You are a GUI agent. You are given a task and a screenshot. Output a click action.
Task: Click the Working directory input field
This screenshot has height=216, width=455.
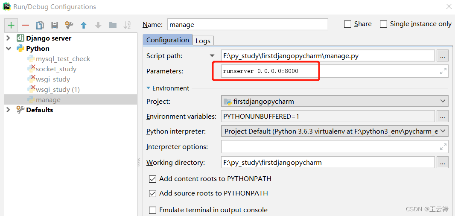pyautogui.click(x=328, y=163)
